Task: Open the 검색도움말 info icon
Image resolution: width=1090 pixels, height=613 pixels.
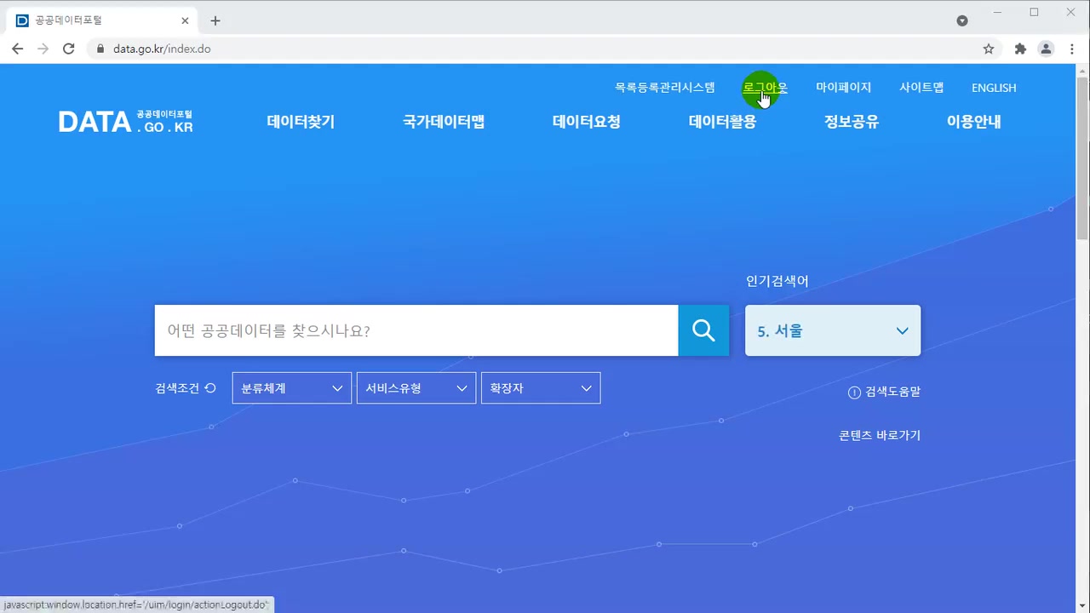Action: (854, 392)
